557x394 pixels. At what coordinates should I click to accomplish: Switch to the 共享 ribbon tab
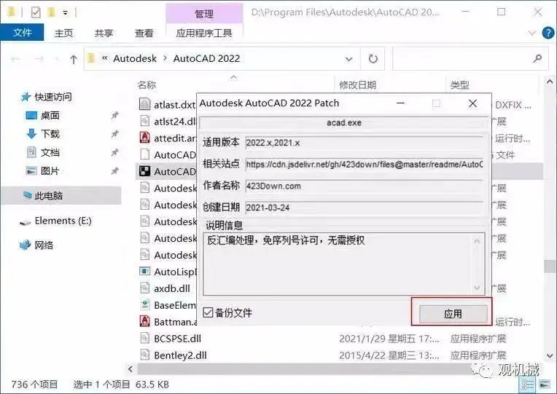tap(104, 33)
